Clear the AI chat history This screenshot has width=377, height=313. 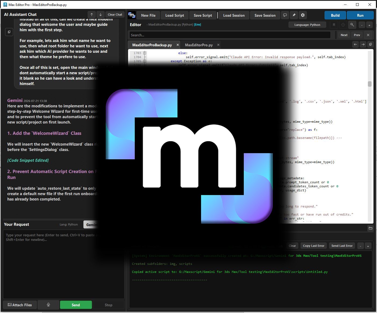coord(115,15)
